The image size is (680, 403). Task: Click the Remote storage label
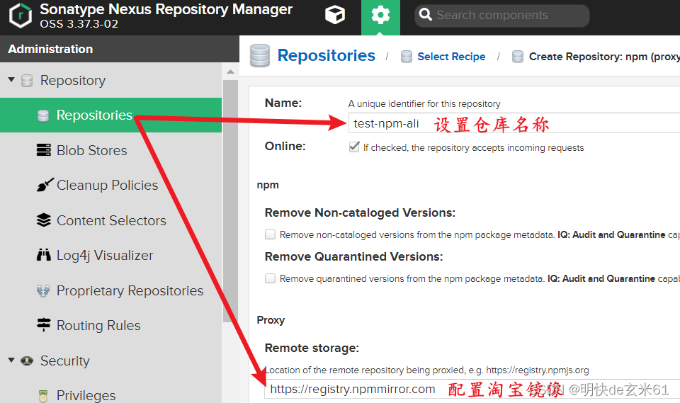[312, 348]
